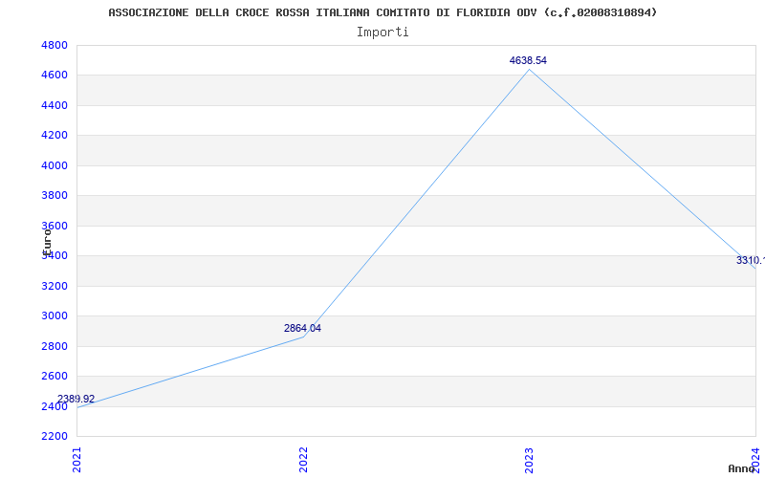Click the 3000 y-axis tick label

pos(55,316)
